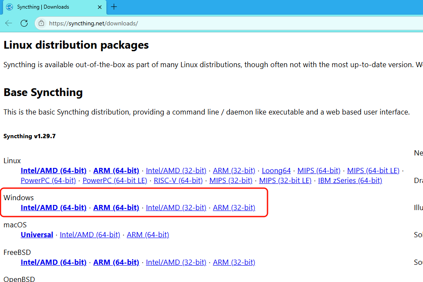Open the MIPS (64-bit) download link
The width and height of the screenshot is (423, 282).
pyautogui.click(x=319, y=170)
